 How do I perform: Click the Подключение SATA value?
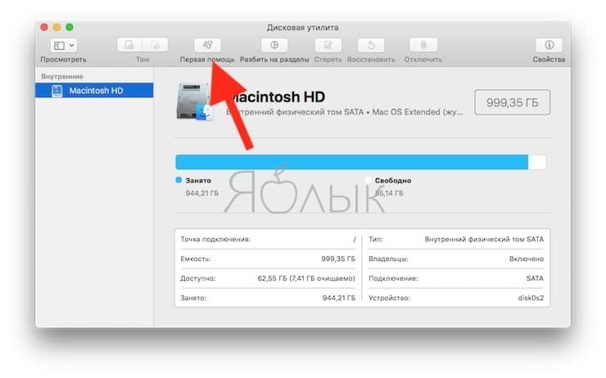tap(535, 278)
